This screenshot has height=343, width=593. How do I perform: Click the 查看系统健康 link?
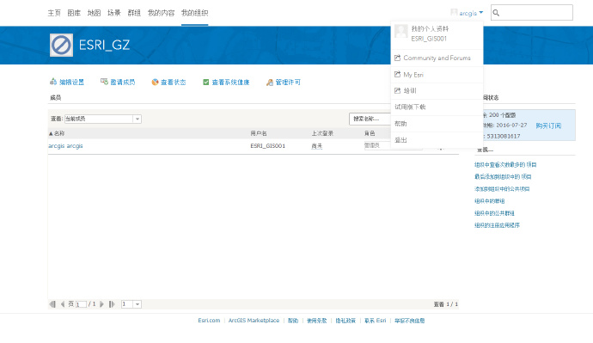[230, 82]
